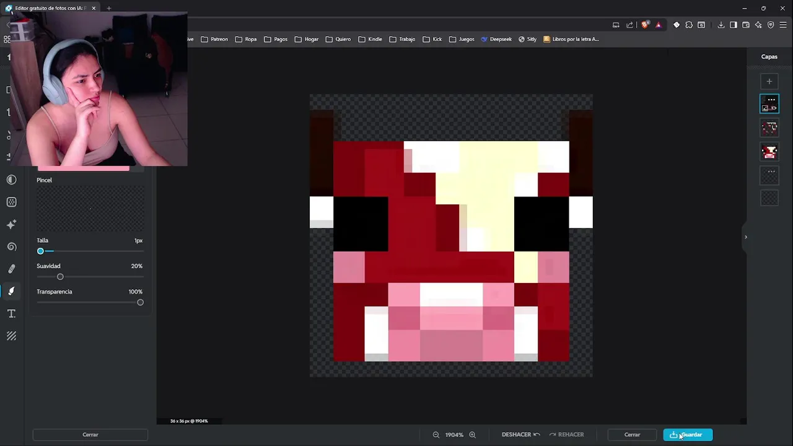This screenshot has height=446, width=793.
Task: Open Brave Shields lion icon
Action: tap(645, 25)
